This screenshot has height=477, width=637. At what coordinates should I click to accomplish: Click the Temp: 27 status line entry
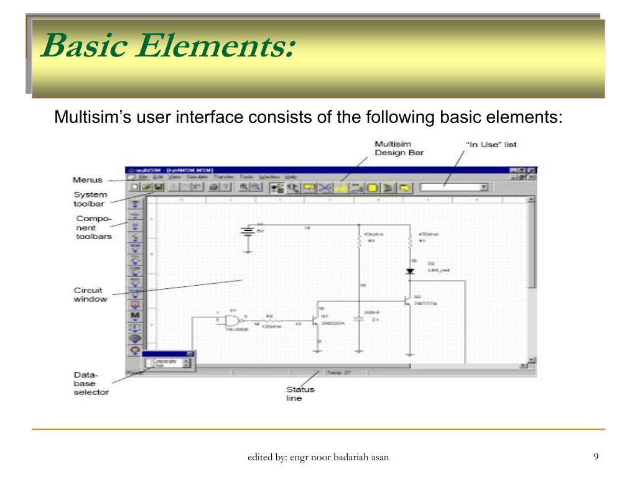pyautogui.click(x=338, y=373)
